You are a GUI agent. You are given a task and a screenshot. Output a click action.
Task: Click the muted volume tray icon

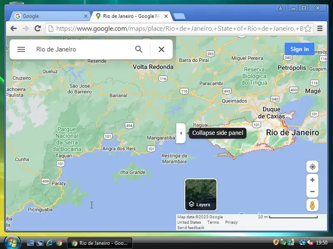coord(310,242)
